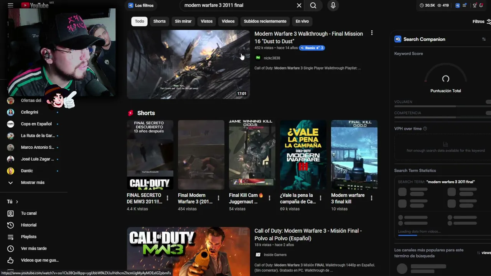Open the trophy achievements icon
The width and height of the screenshot is (491, 276).
[x=475, y=5]
